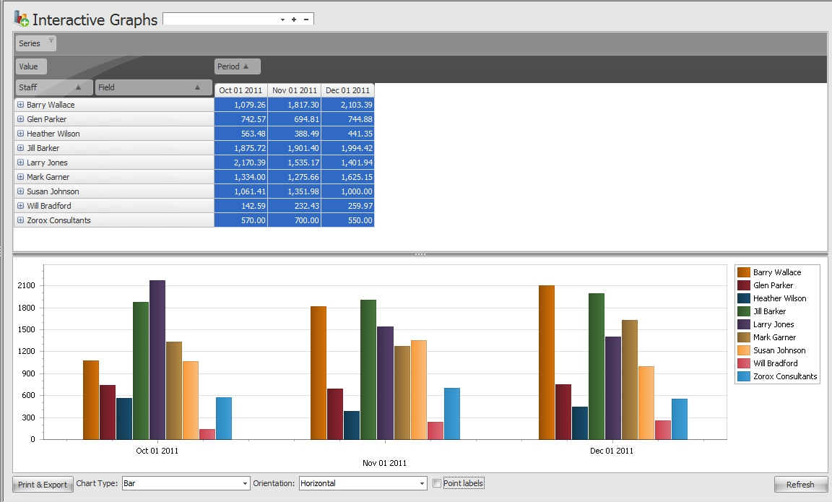The width and height of the screenshot is (832, 502).
Task: Click the minus icon to remove a view
Action: [x=308, y=18]
